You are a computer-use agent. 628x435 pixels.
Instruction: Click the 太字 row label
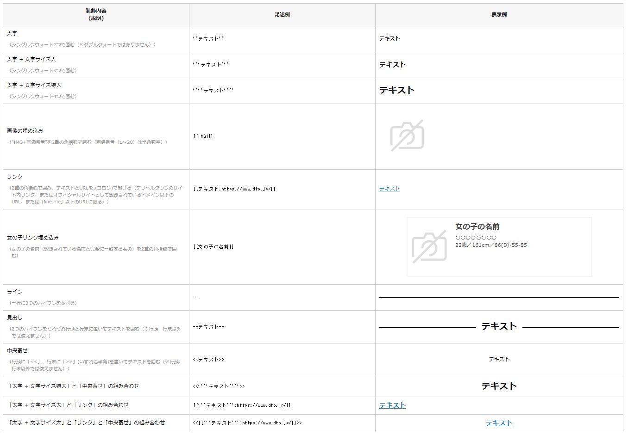(x=12, y=33)
